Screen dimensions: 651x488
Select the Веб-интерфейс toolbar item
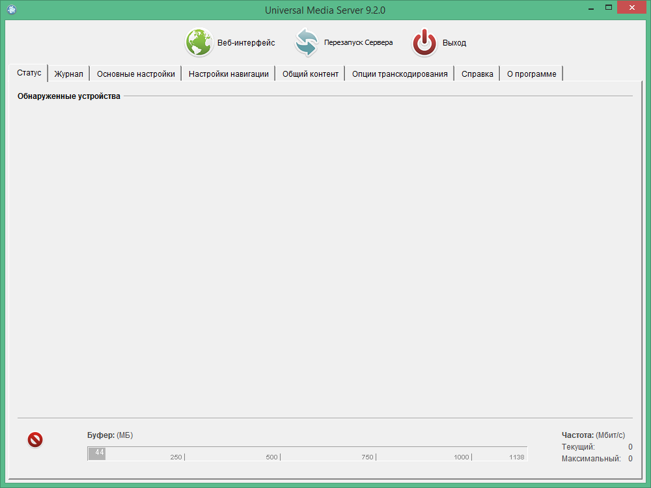pos(244,43)
